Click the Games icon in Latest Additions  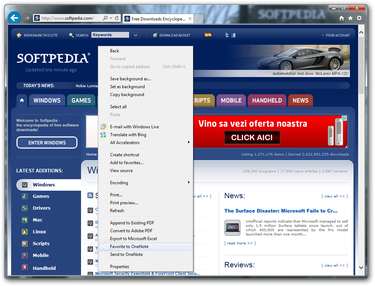pos(25,196)
